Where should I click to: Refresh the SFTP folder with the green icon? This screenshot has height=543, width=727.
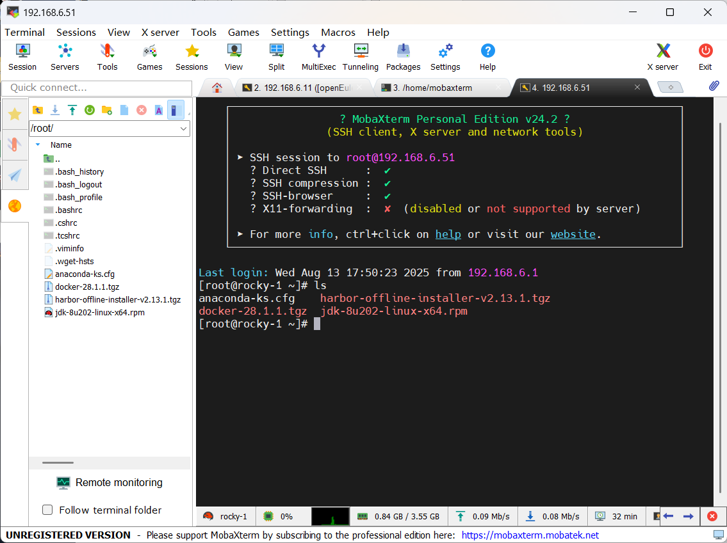coord(90,110)
